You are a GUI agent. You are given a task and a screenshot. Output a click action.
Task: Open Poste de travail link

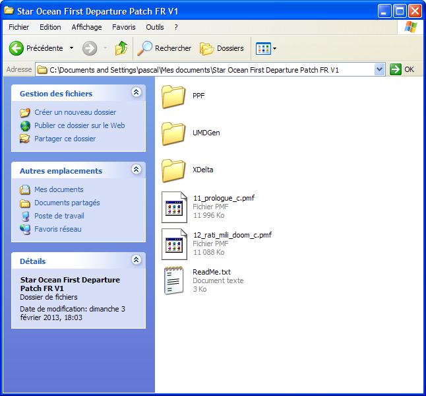point(59,216)
